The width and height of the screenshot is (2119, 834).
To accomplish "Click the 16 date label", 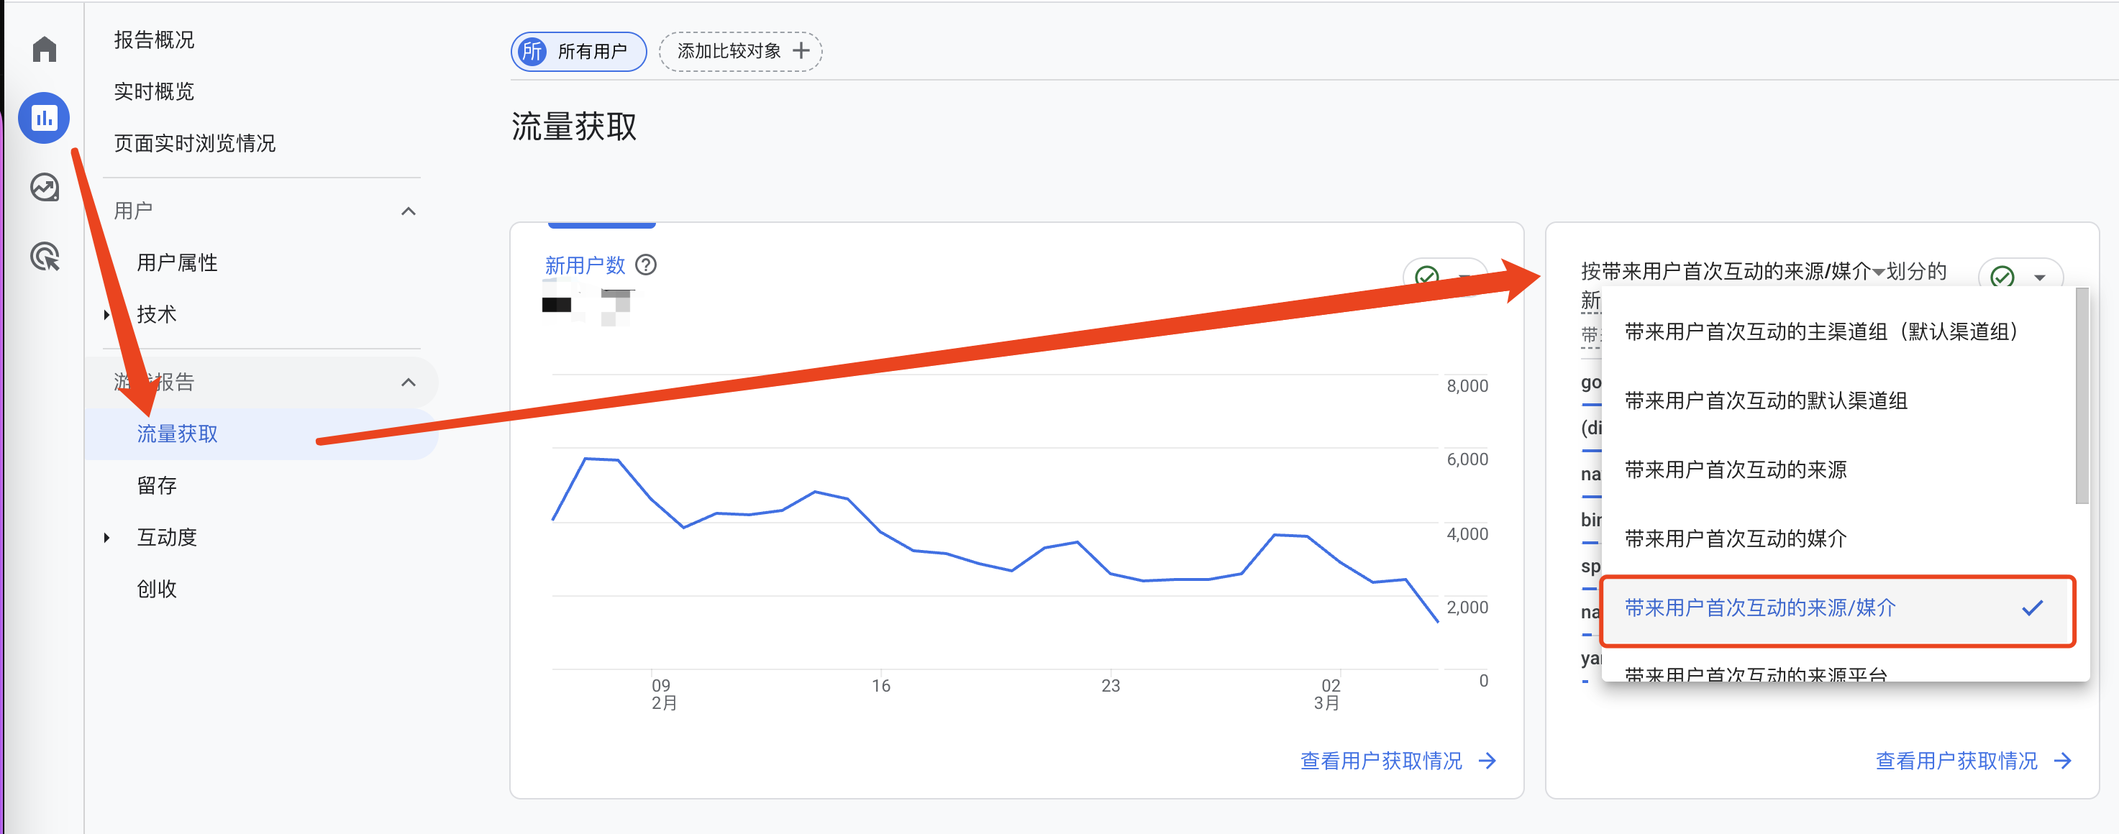I will tap(881, 686).
